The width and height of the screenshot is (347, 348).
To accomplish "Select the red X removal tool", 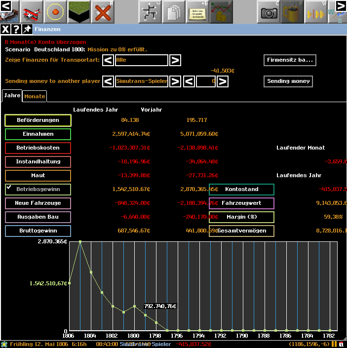I will (x=103, y=11).
